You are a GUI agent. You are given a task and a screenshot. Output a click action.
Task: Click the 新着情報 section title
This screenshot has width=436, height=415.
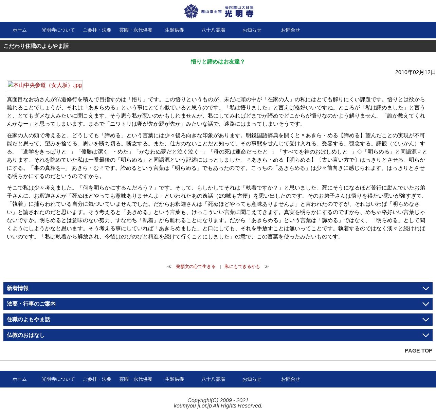(18, 288)
